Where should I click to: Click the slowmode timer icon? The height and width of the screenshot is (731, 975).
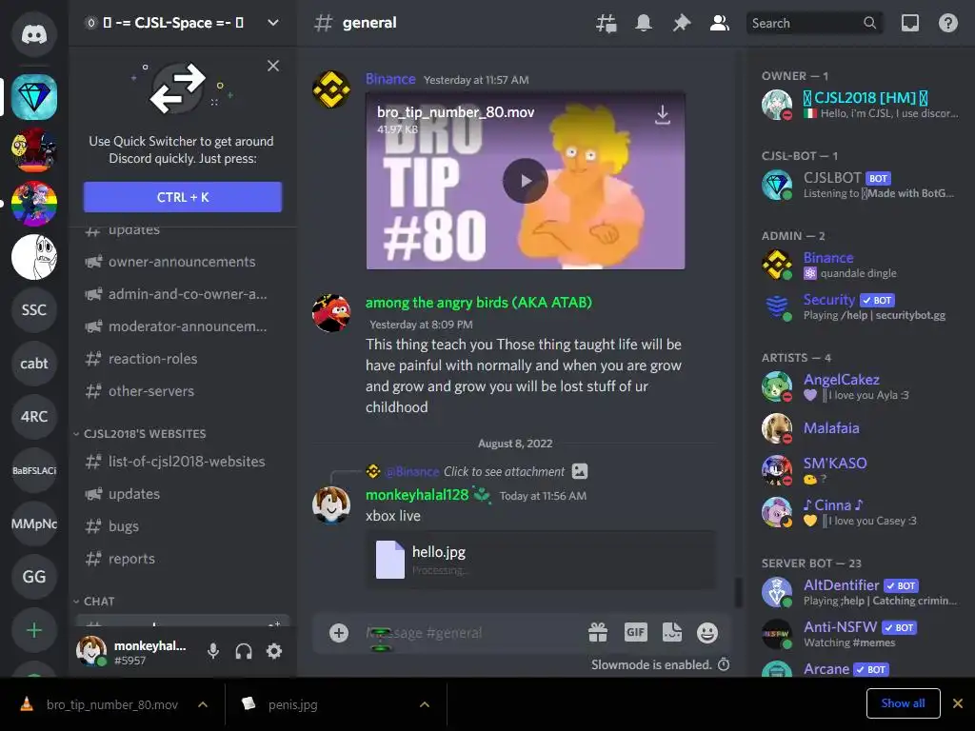point(724,664)
